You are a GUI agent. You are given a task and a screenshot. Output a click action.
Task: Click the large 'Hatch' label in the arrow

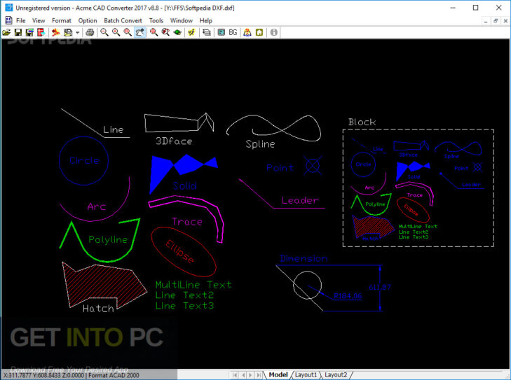click(x=98, y=308)
